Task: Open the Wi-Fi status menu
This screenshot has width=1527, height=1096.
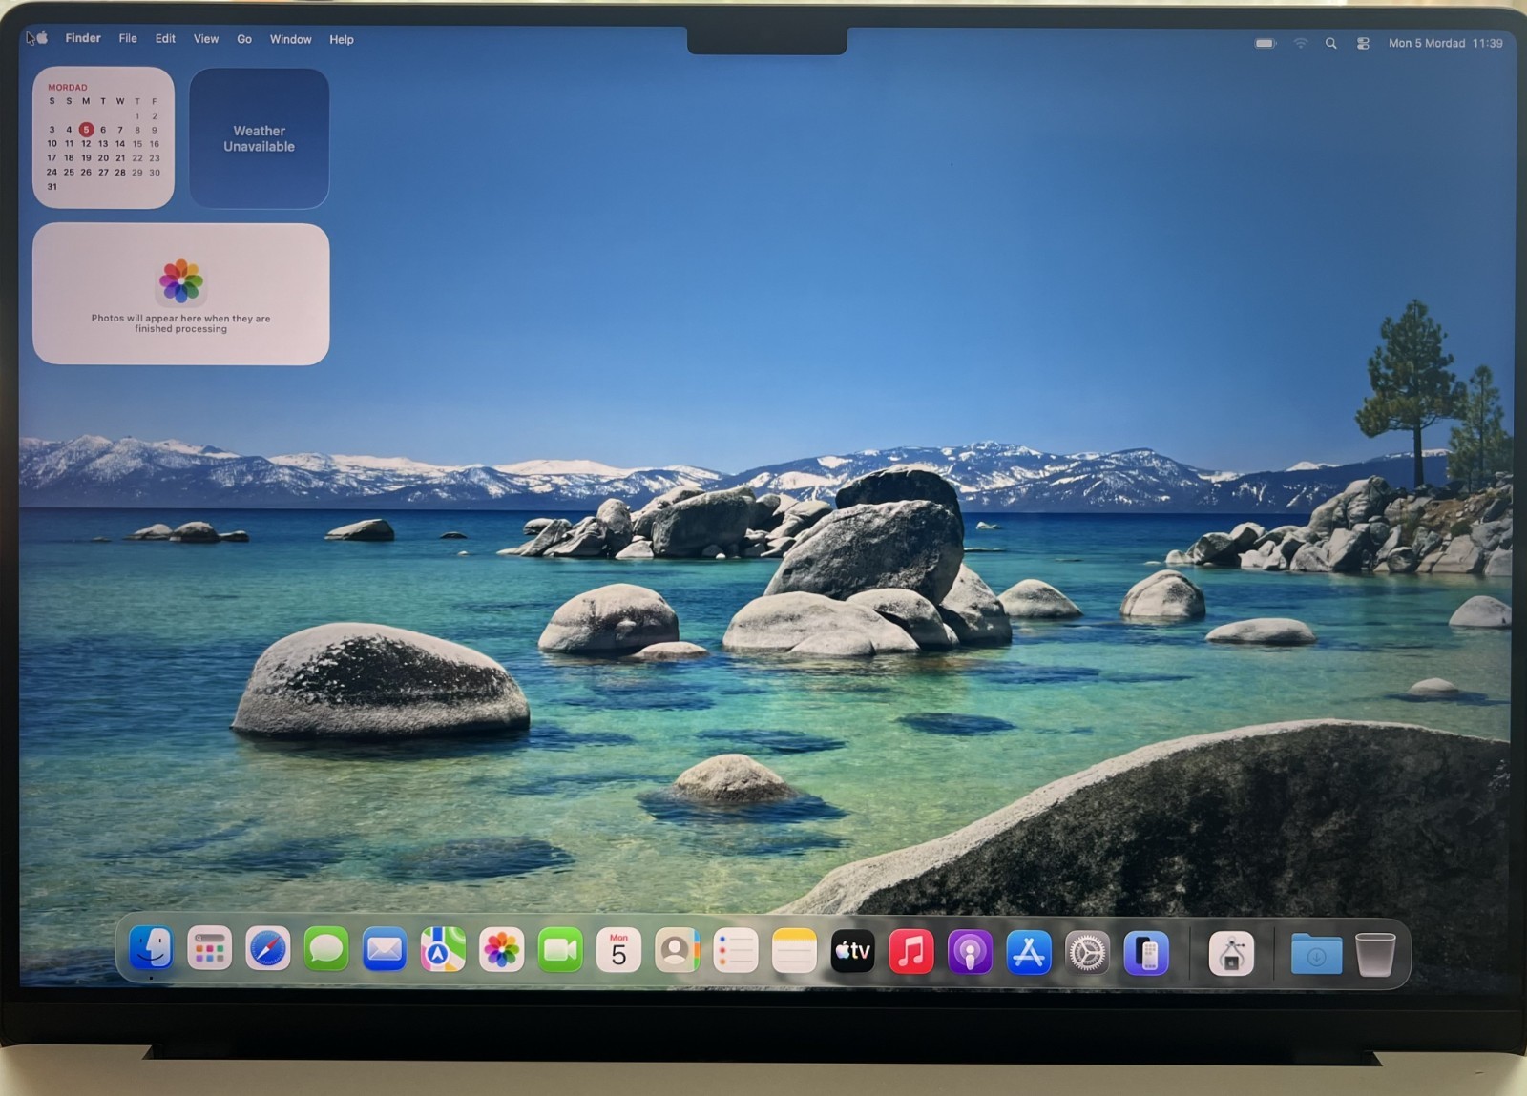Action: click(1300, 43)
